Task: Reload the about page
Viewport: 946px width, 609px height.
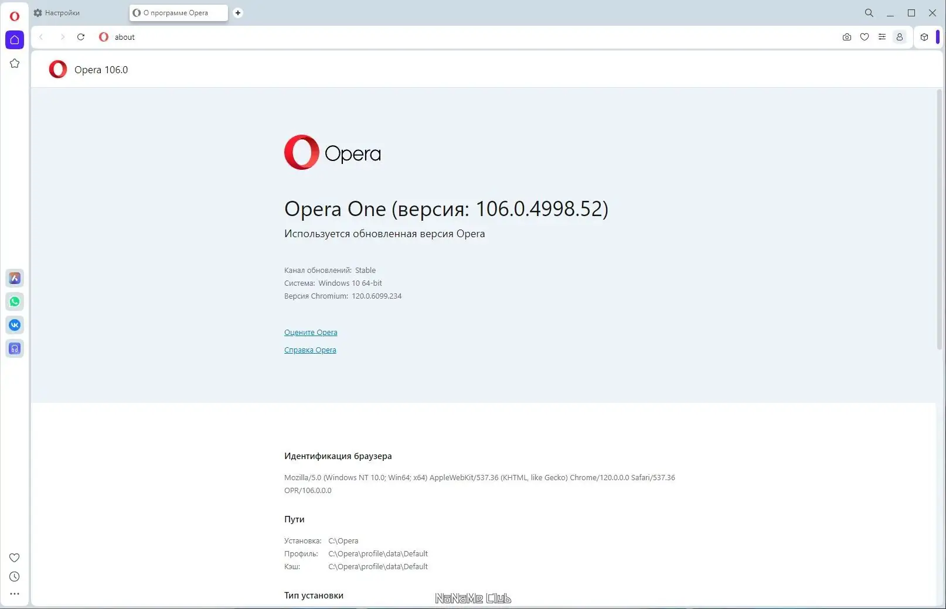Action: [x=81, y=37]
